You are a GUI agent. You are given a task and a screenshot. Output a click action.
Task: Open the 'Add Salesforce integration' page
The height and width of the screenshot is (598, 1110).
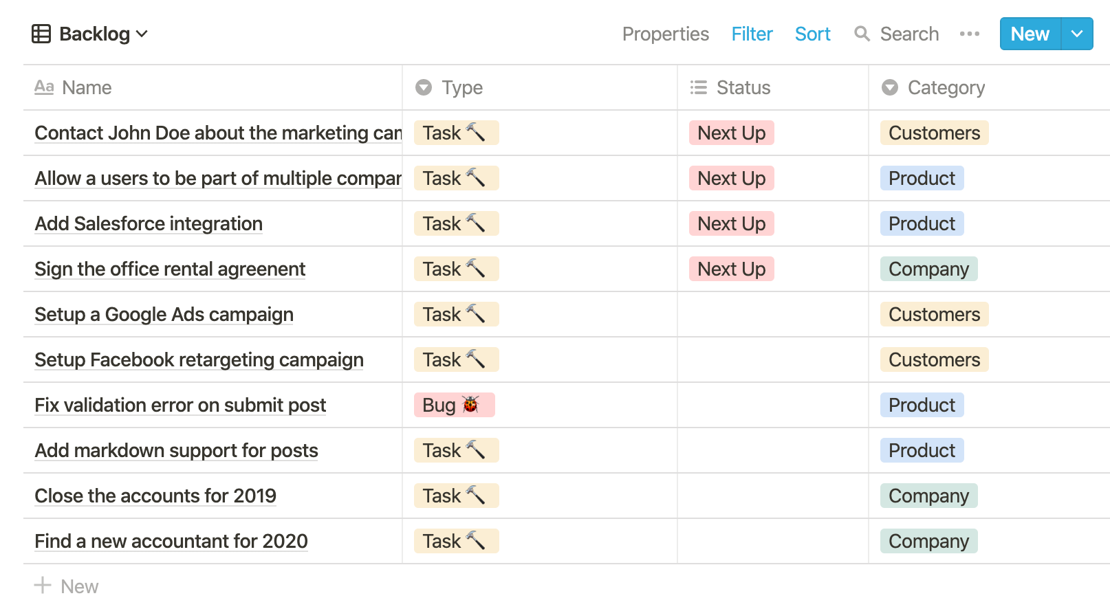pyautogui.click(x=149, y=223)
